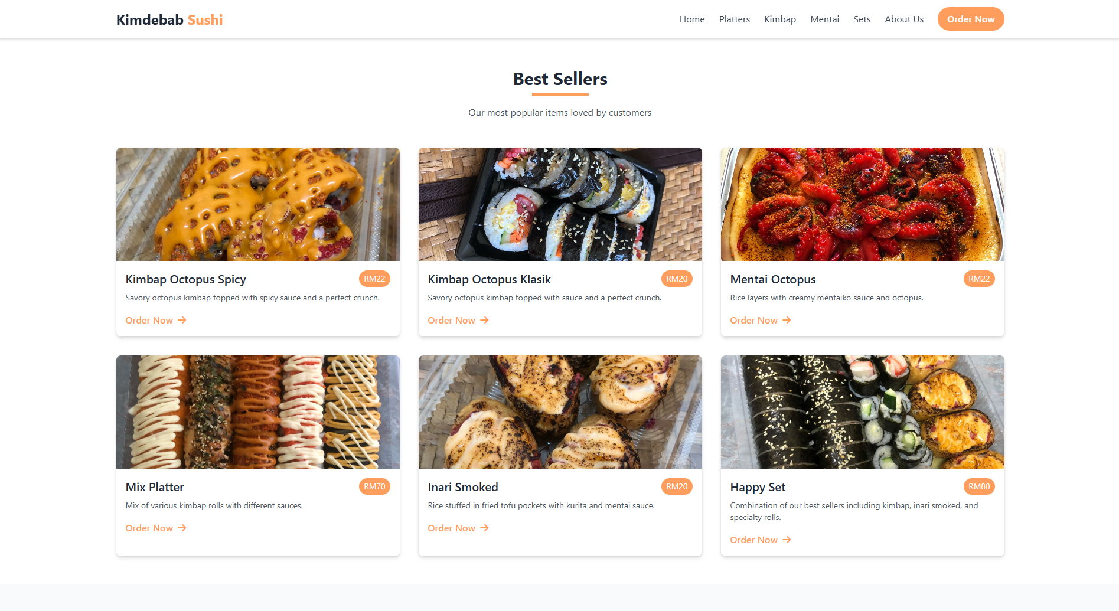Click the RM80 price badge on Happy Set
The image size is (1119, 611).
(x=980, y=486)
